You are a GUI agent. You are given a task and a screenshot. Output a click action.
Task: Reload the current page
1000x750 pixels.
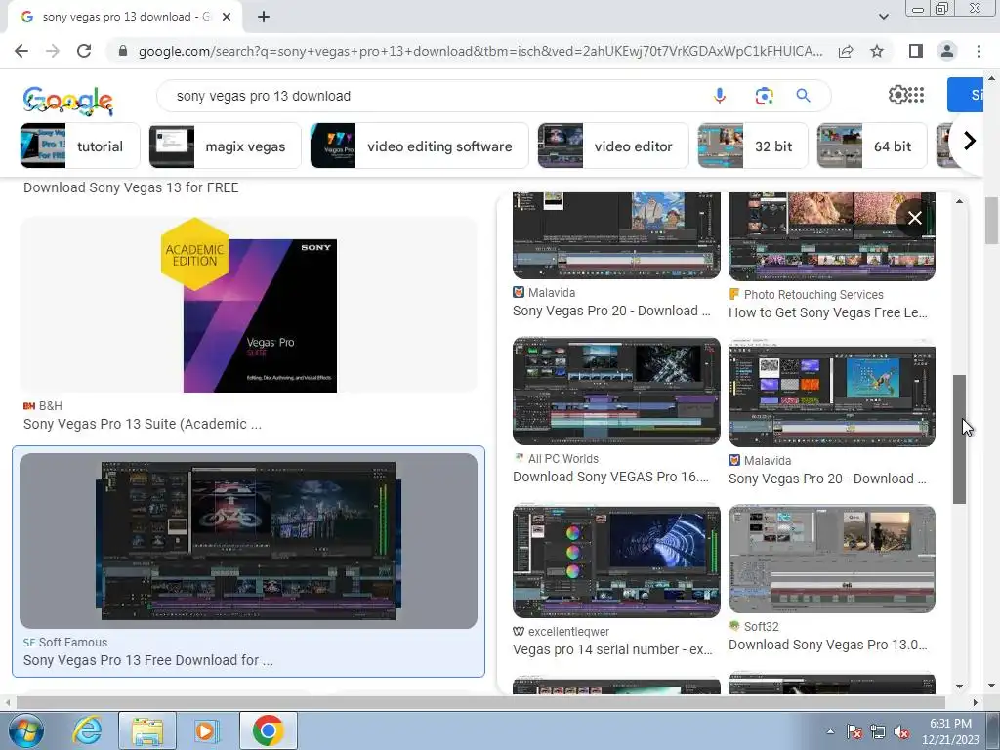click(x=84, y=51)
